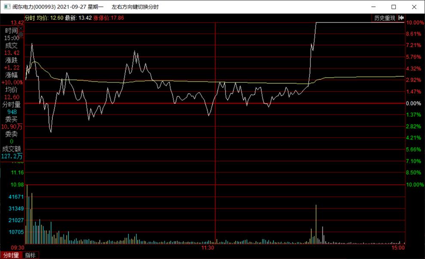Click the 委卖 0 value
The image size is (425, 259).
(x=12, y=141)
